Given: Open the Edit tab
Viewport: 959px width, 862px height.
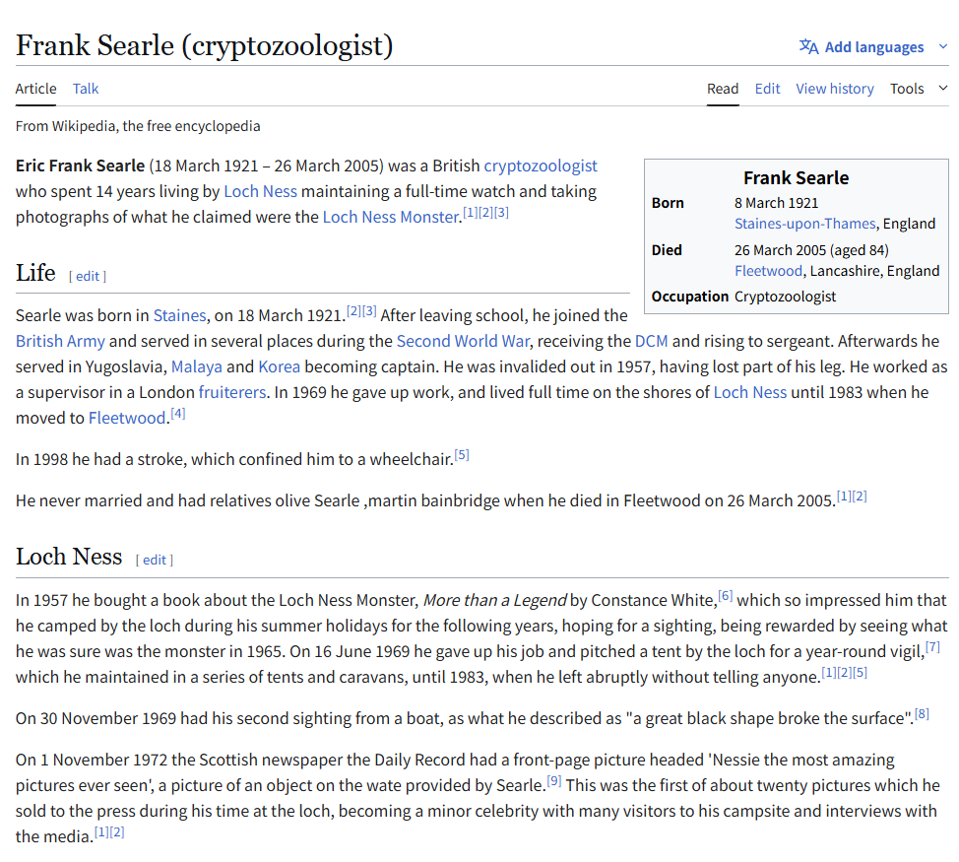Looking at the screenshot, I should tap(767, 89).
